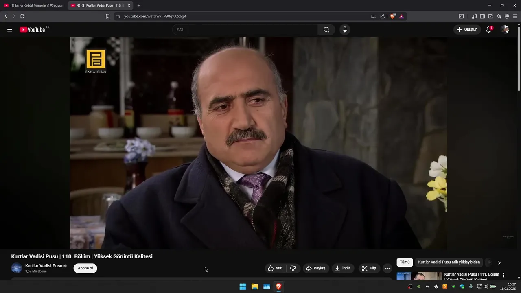Show more filter chips with right arrow

(499, 263)
